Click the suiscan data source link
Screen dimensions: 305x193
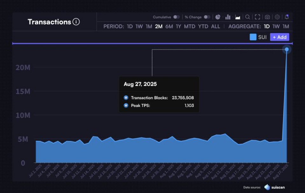[278, 187]
